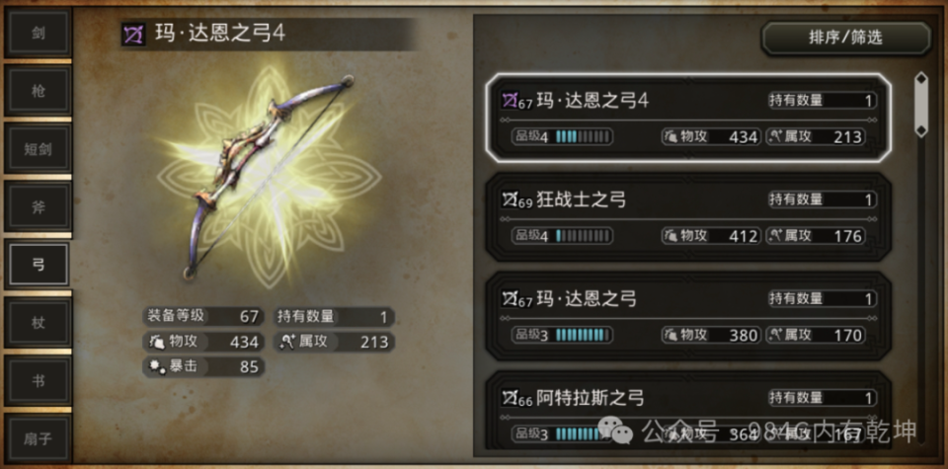Select the 剑 weapon category tab
The height and width of the screenshot is (469, 948).
39,33
